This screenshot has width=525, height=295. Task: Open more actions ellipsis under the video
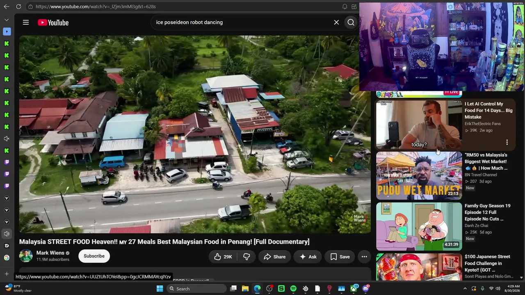tap(364, 257)
